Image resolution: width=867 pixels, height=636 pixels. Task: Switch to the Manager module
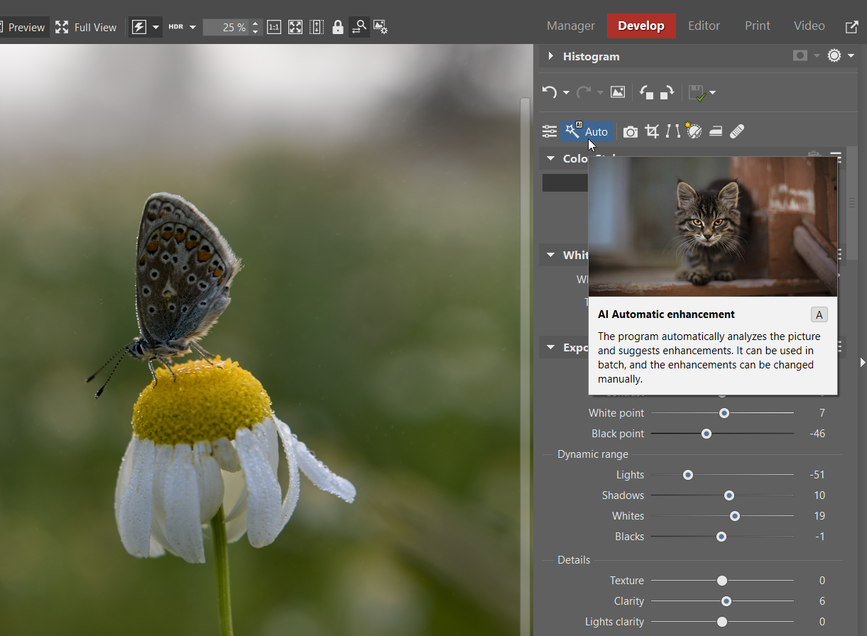click(570, 26)
